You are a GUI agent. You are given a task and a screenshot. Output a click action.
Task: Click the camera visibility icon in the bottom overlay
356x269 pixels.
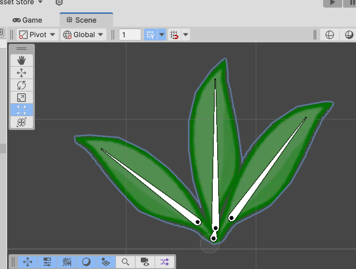tap(145, 262)
